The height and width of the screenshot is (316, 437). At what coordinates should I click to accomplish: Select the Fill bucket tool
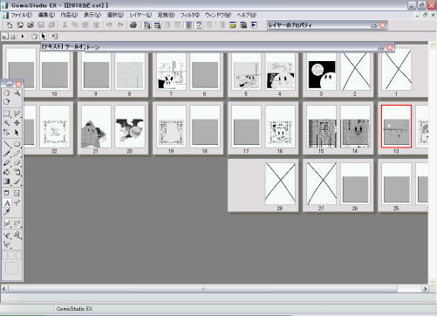click(7, 172)
